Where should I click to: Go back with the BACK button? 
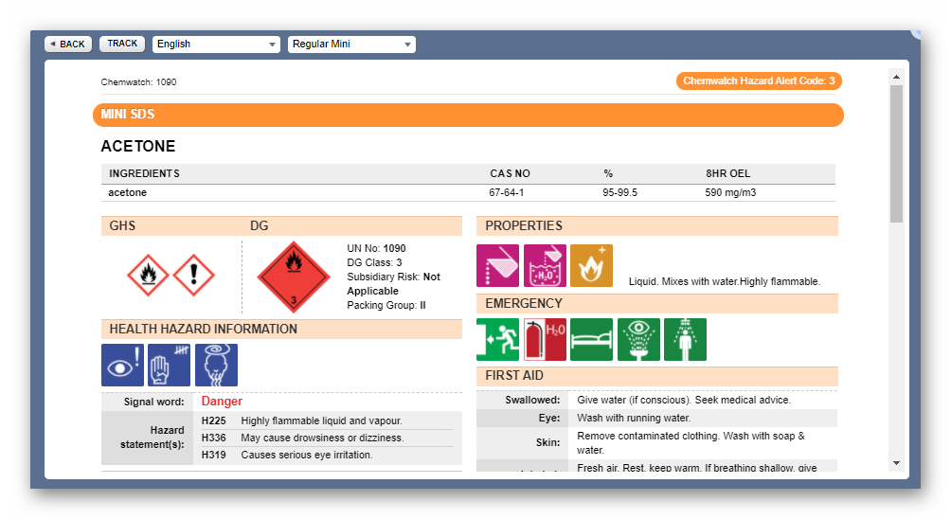(68, 45)
